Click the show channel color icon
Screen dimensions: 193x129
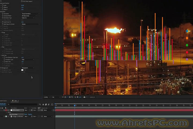(75, 97)
